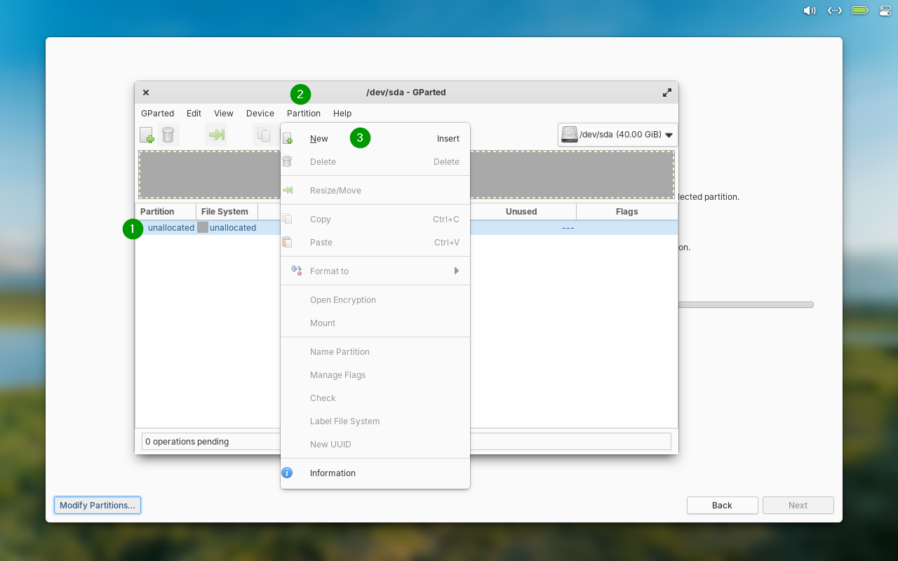The width and height of the screenshot is (898, 561).
Task: Open the Device menu
Action: click(x=260, y=114)
